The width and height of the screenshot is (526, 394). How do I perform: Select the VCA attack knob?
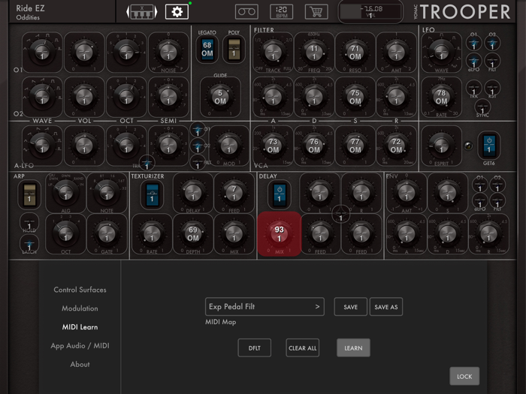pyautogui.click(x=273, y=146)
